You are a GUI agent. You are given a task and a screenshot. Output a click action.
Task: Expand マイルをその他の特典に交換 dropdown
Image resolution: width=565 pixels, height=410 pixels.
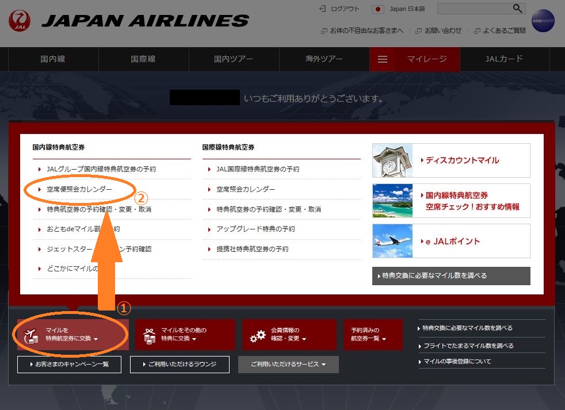[185, 335]
